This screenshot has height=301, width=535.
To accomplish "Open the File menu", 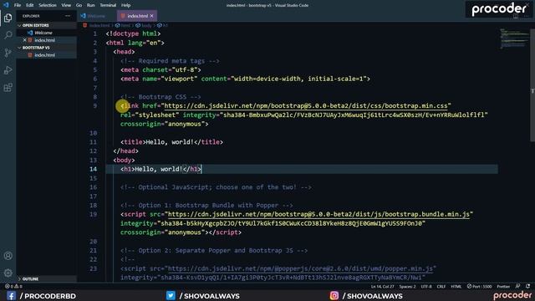I will [x=18, y=5].
